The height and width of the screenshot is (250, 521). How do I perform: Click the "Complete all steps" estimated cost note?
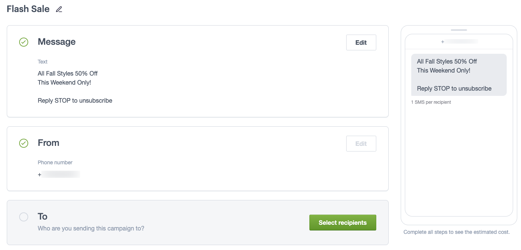[456, 232]
